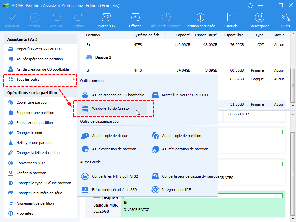Sort by Espace utilisé column header
This screenshot has width=296, height=222.
tap(205, 35)
